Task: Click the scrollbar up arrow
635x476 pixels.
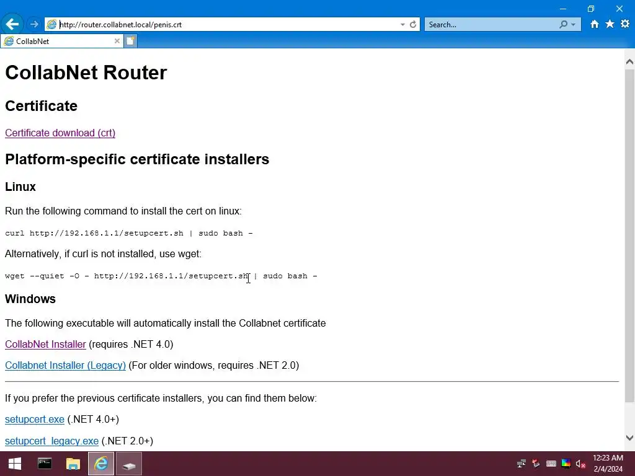Action: pos(629,62)
